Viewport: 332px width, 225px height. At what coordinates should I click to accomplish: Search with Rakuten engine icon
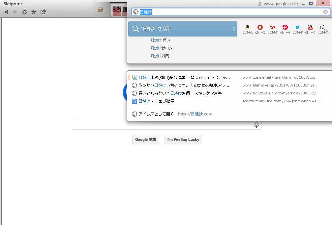(260, 27)
